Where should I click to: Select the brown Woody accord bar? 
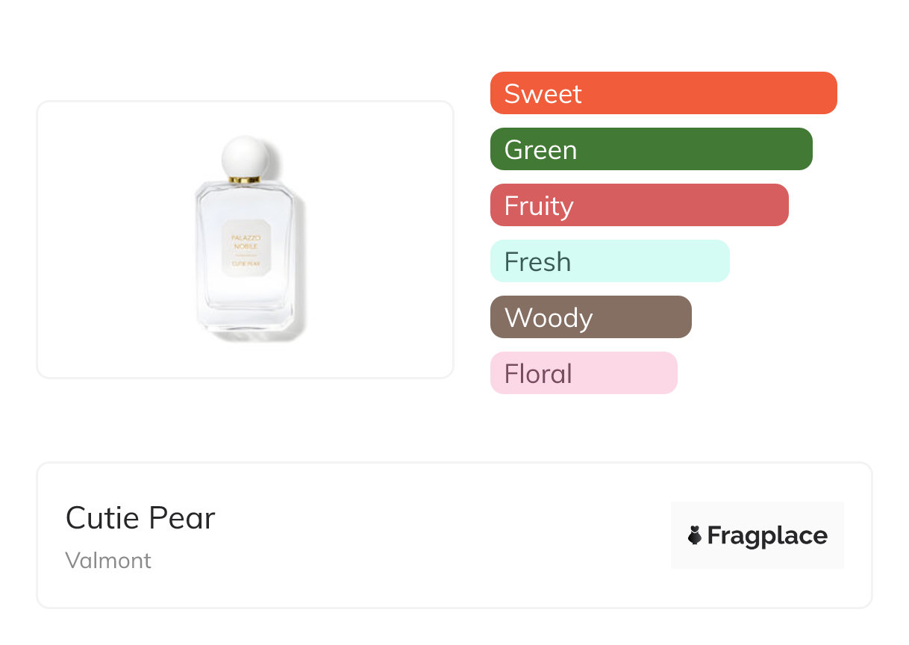pos(590,317)
